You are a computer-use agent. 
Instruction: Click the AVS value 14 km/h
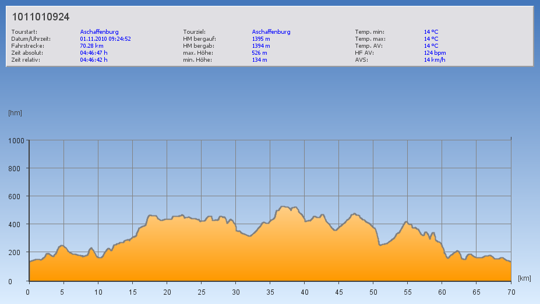(435, 60)
